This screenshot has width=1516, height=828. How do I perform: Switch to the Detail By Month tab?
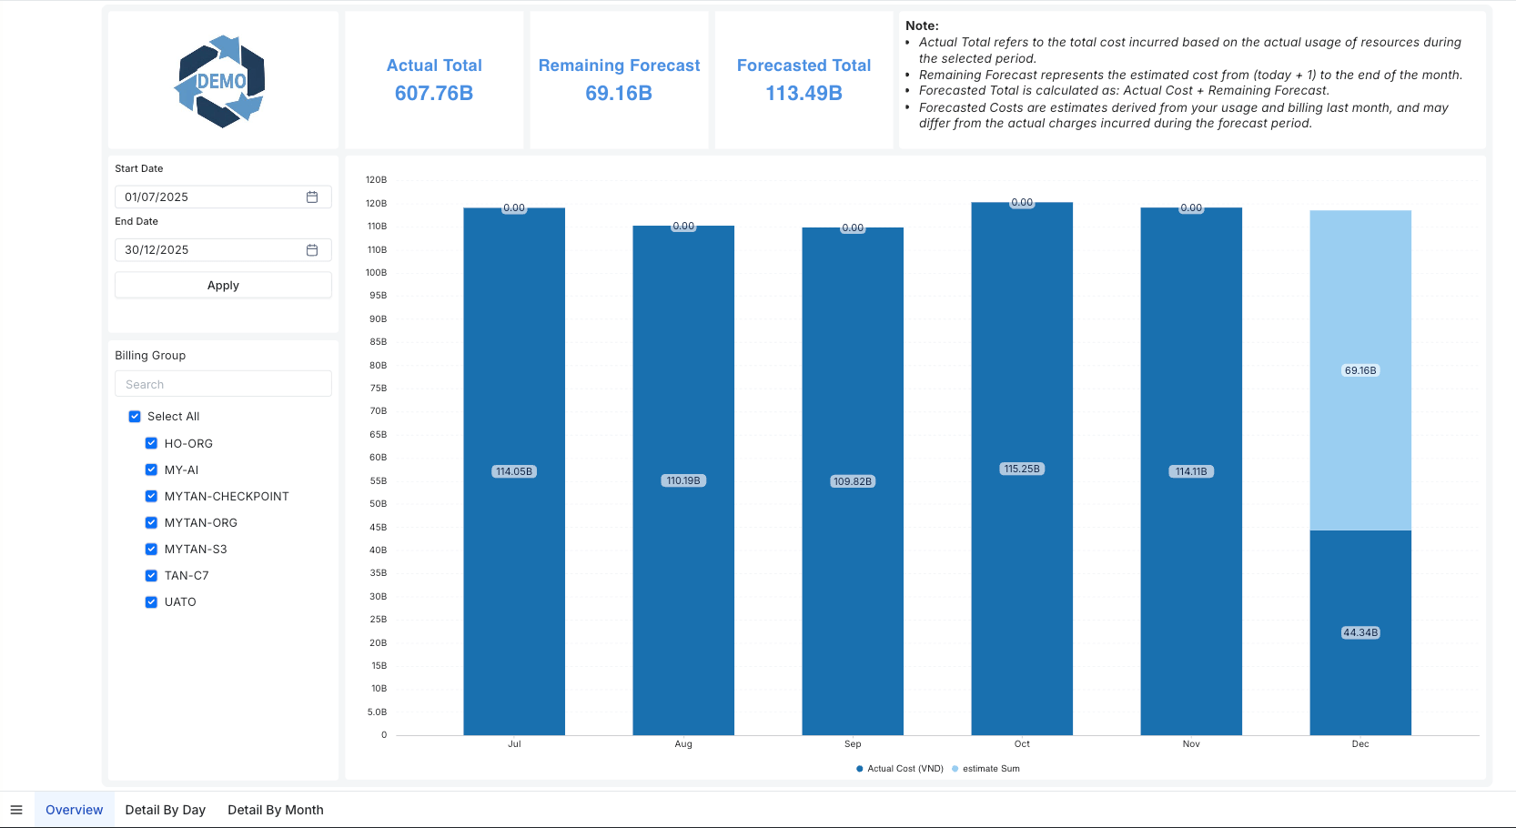tap(275, 810)
